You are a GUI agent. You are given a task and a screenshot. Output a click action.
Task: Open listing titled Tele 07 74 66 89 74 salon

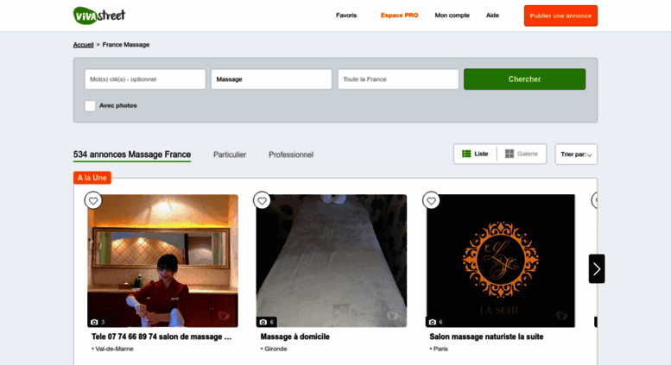[x=161, y=337]
